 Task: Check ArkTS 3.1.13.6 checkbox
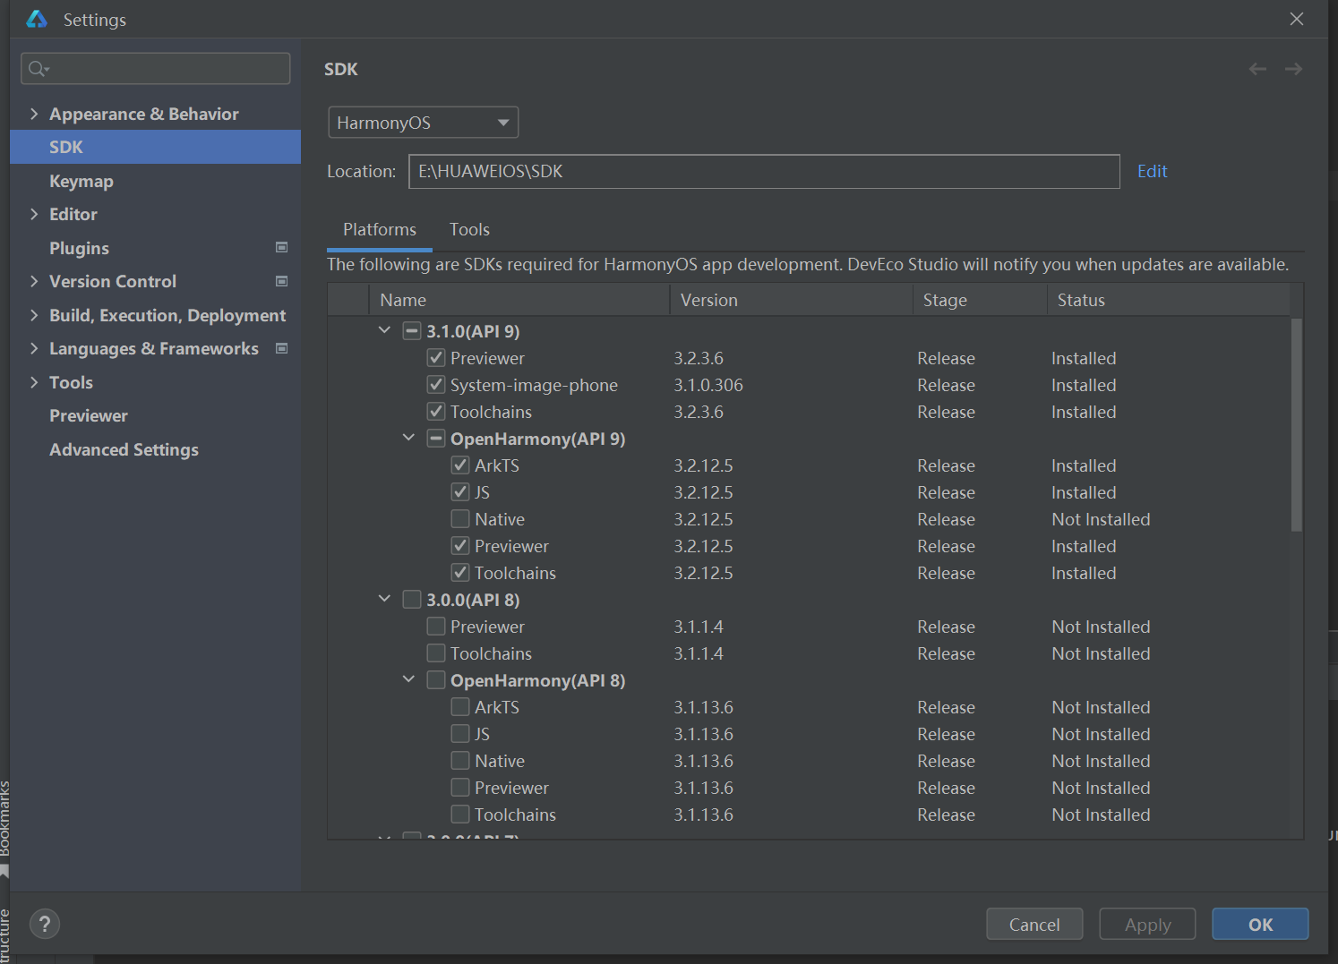coord(460,707)
